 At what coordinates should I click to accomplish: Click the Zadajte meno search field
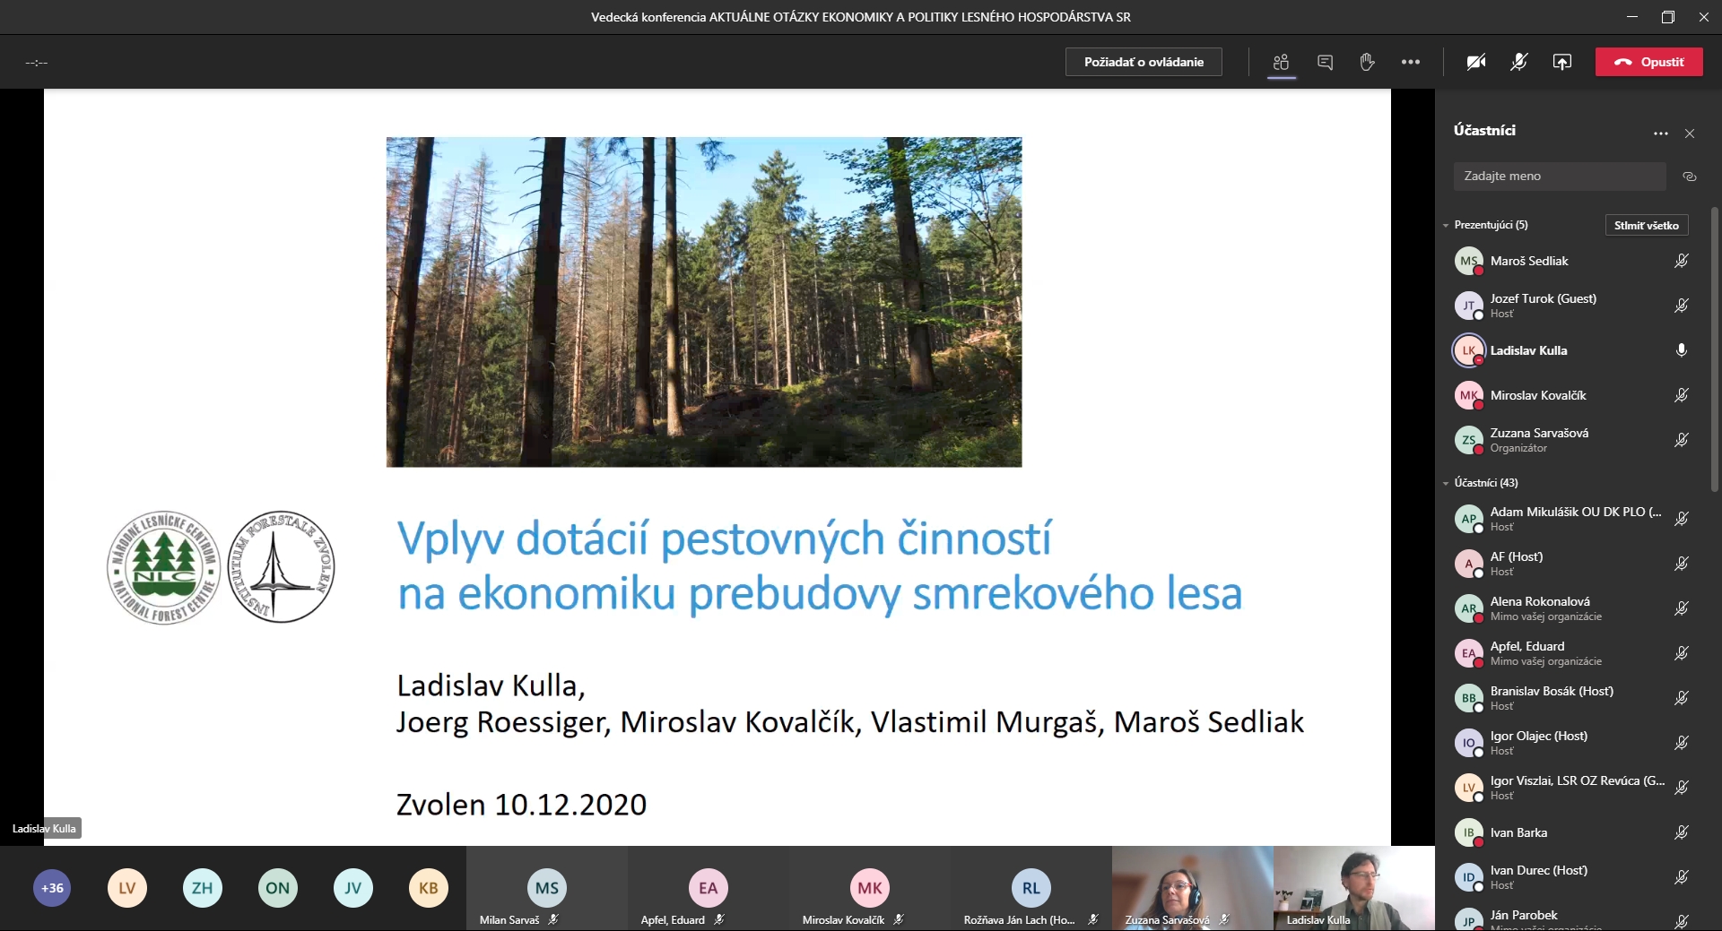click(1559, 177)
